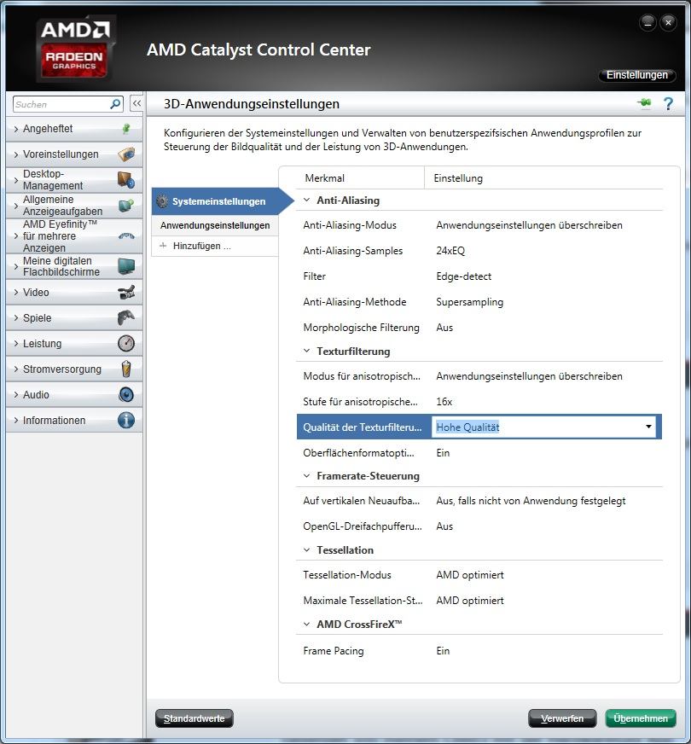The width and height of the screenshot is (691, 744).
Task: Click the Informationen info icon
Action: 126,421
